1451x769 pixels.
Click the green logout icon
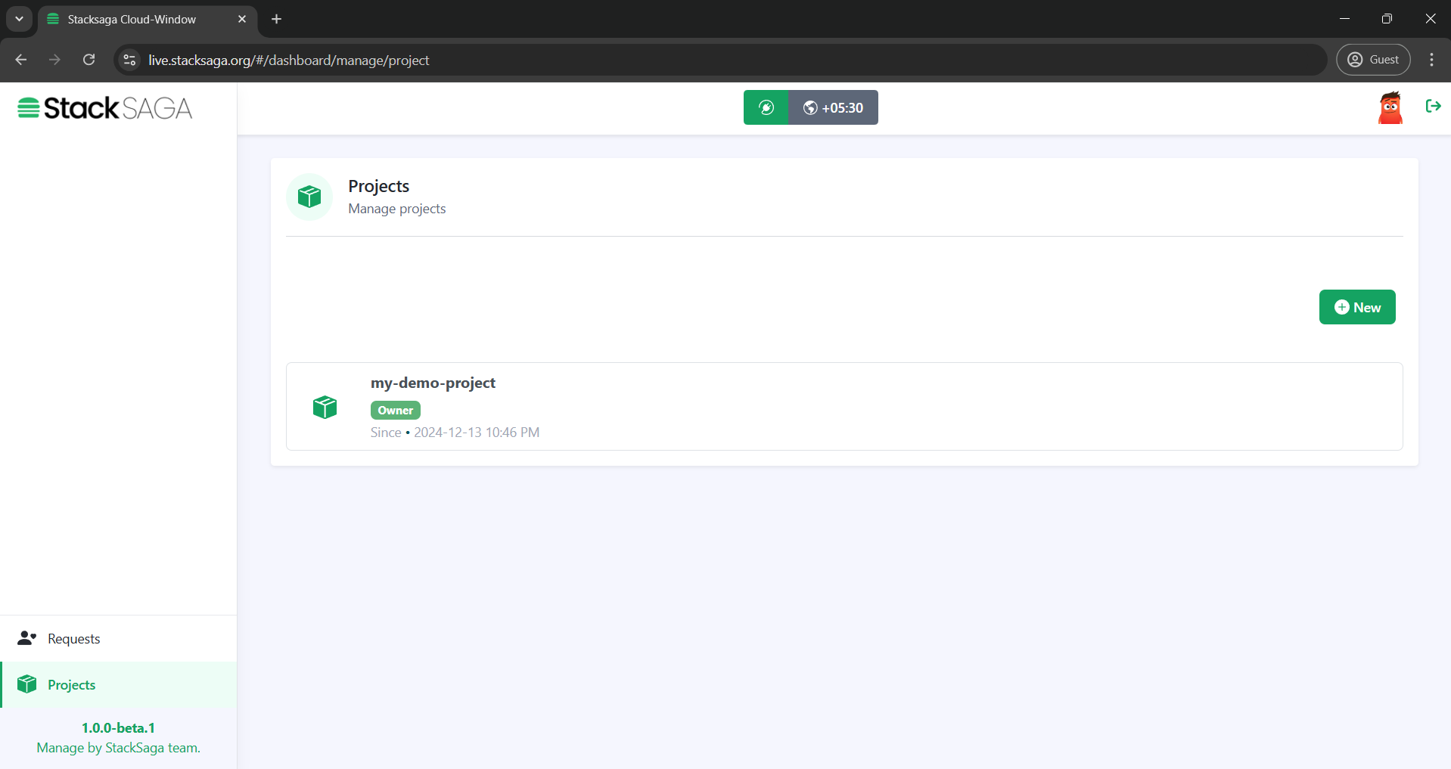coord(1432,106)
